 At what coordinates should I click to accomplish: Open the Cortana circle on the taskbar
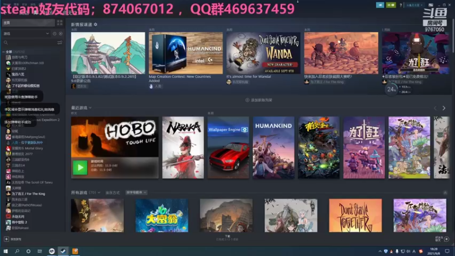(28, 251)
